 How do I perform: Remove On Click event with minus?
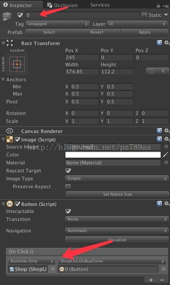pyautogui.click(x=162, y=280)
